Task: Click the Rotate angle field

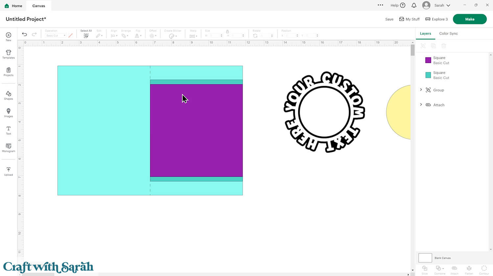Action: click(267, 35)
